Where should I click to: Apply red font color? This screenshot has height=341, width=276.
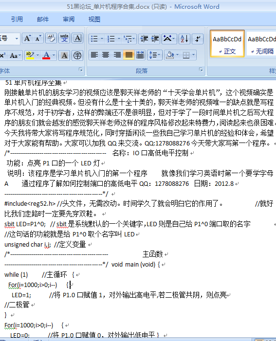click(46, 55)
